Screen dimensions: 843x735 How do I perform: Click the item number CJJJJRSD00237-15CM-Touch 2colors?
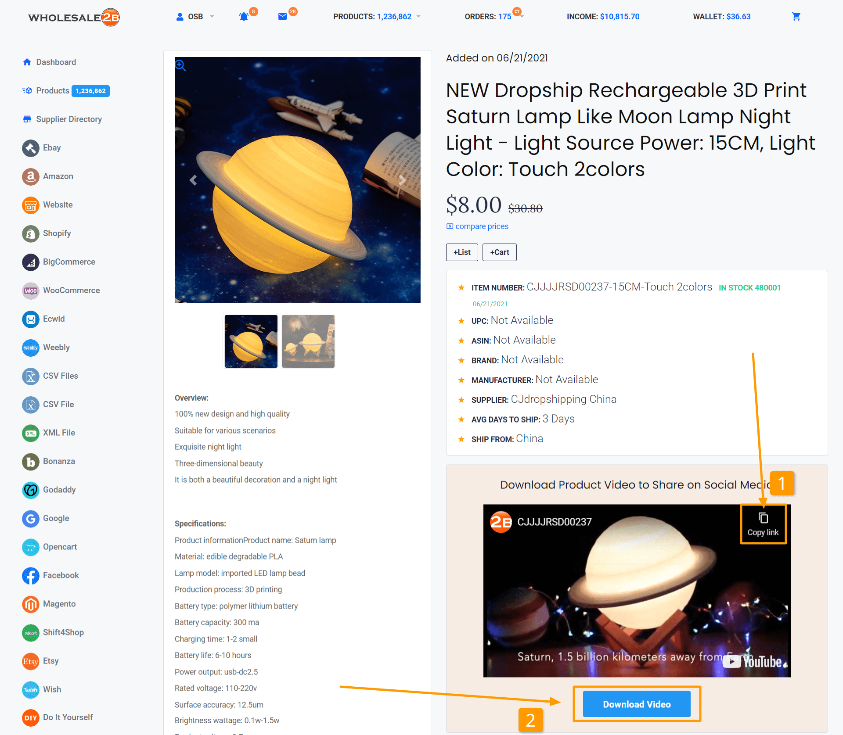(x=620, y=287)
